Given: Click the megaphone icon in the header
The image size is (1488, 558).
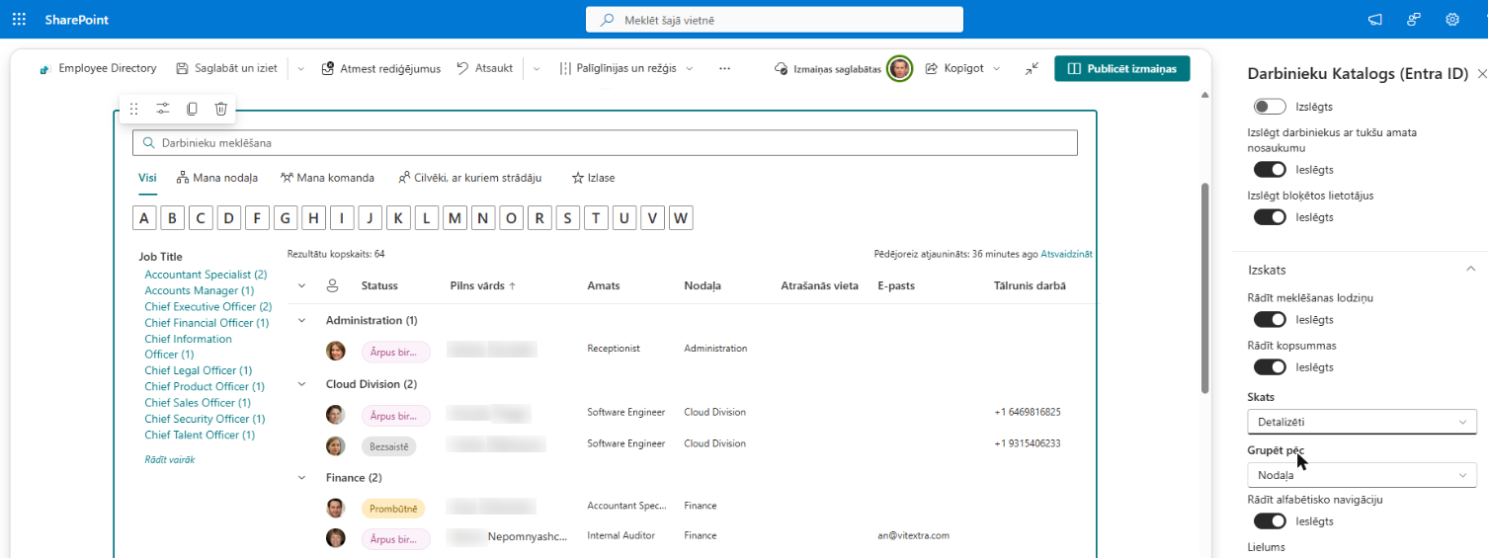Looking at the screenshot, I should [1374, 19].
